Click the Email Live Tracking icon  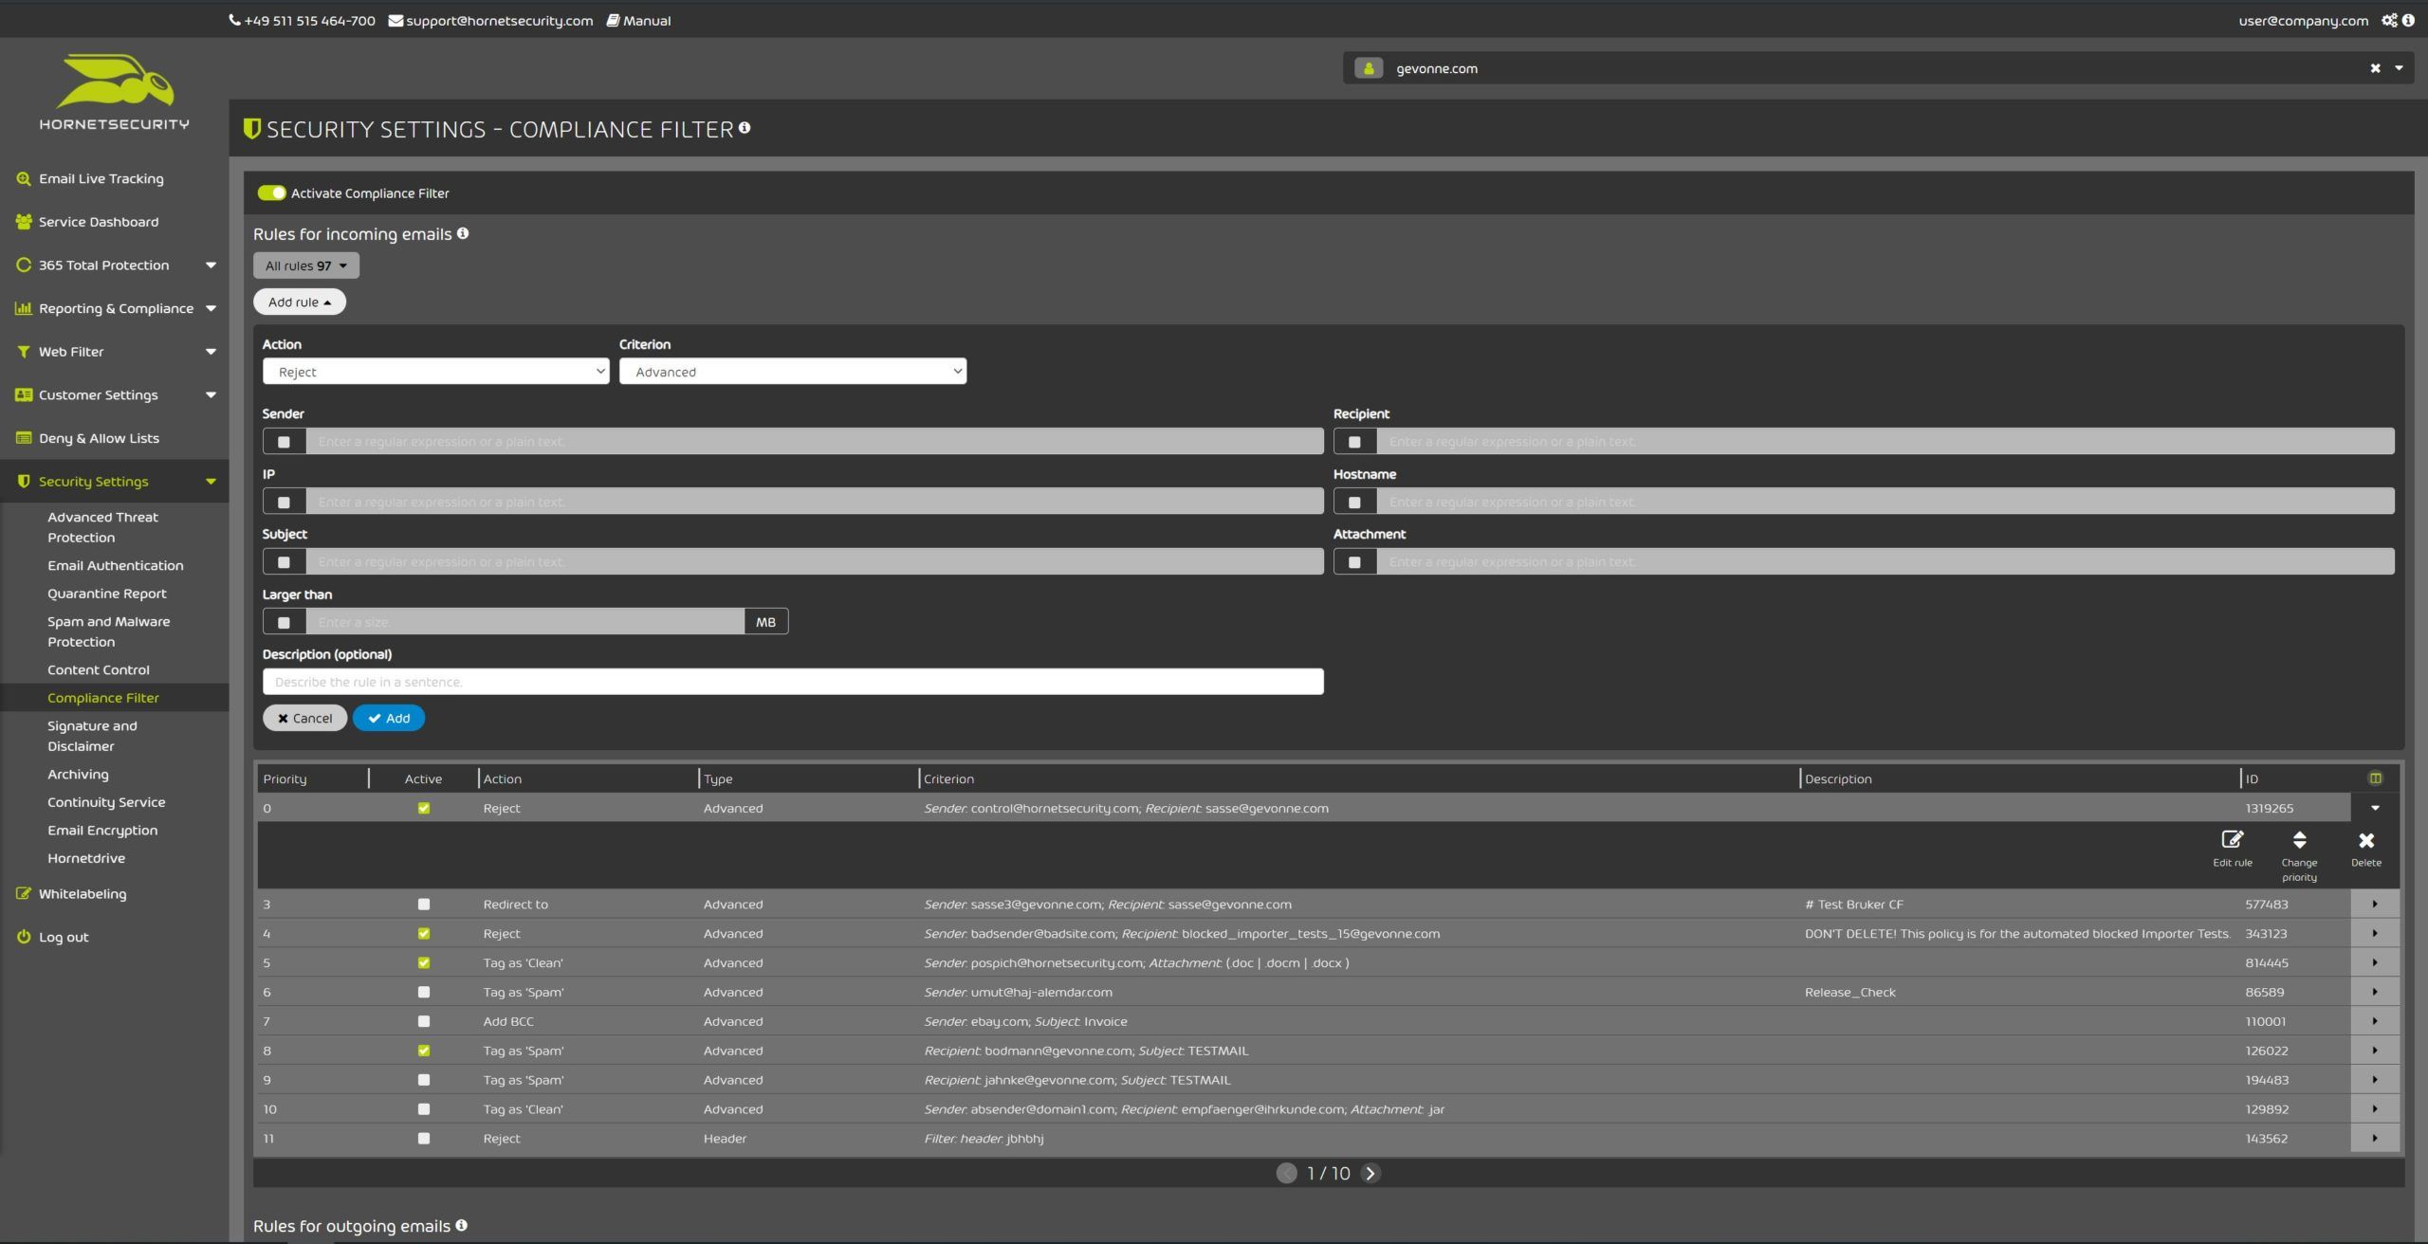click(22, 179)
